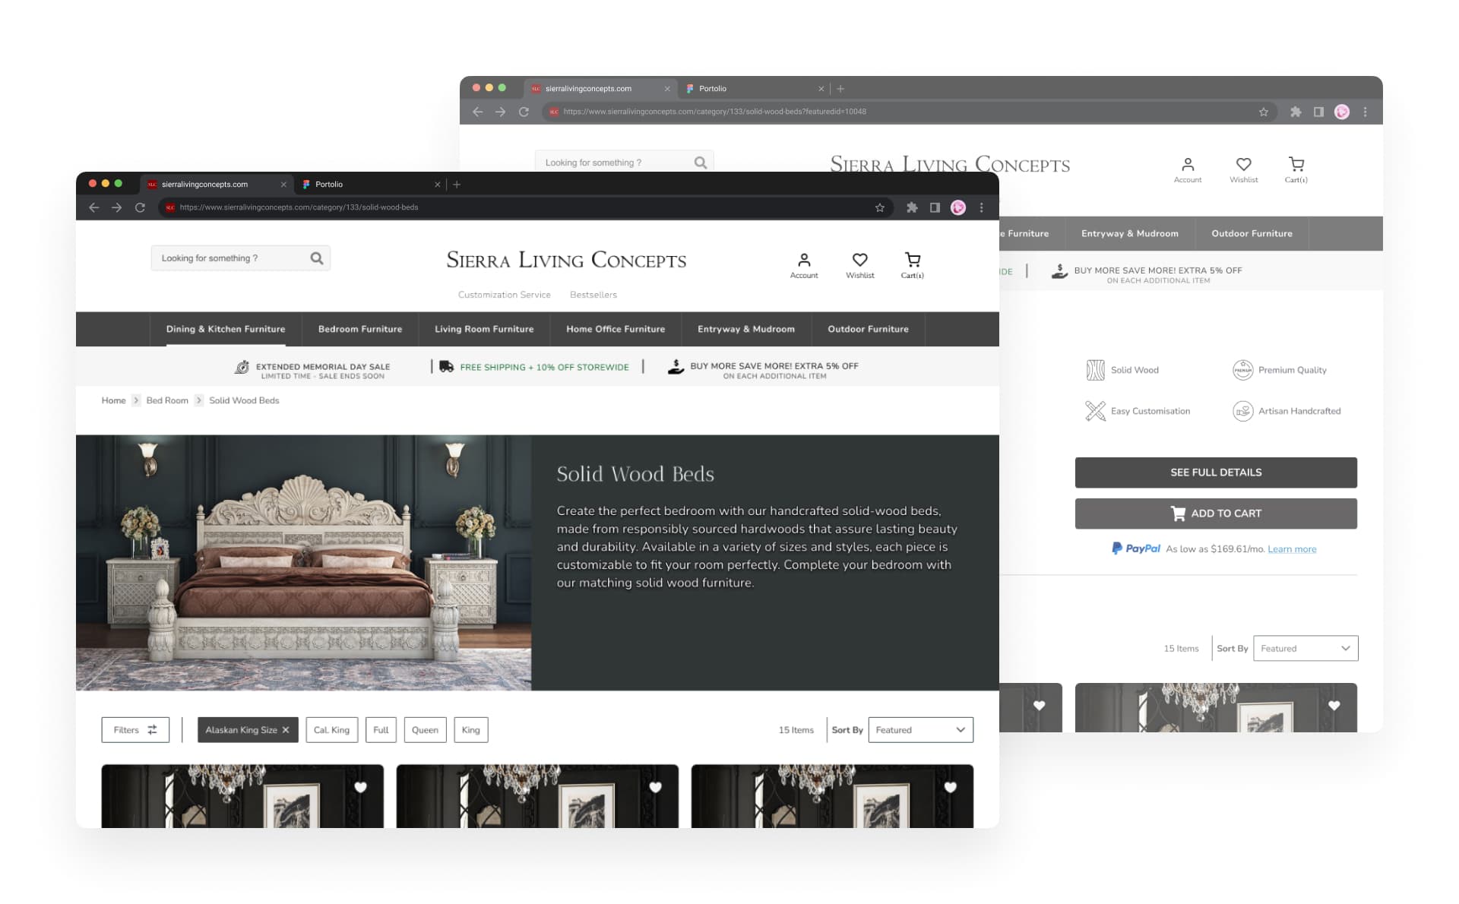Click address bar URL in front window

pos(299,207)
